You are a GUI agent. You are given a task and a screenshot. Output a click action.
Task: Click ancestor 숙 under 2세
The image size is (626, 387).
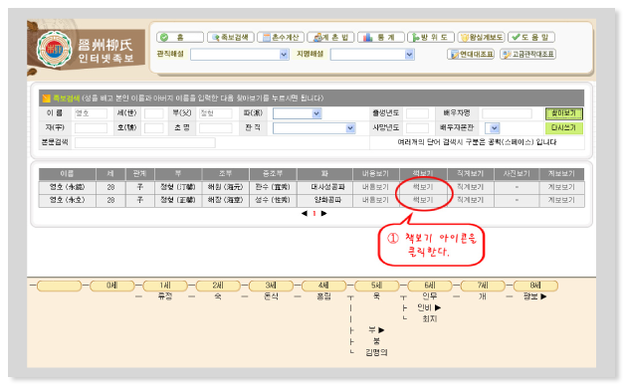[x=218, y=296]
